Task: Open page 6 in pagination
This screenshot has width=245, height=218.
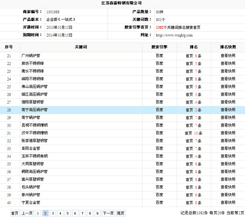Action: [x=75, y=213]
